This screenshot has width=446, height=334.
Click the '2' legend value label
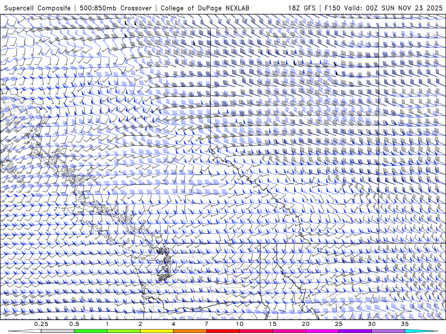[x=140, y=324]
